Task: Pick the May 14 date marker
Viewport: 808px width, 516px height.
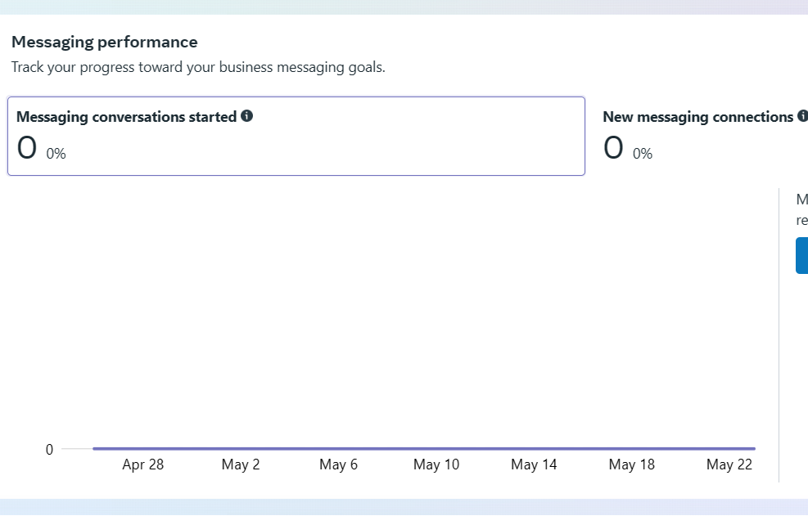Action: (534, 464)
